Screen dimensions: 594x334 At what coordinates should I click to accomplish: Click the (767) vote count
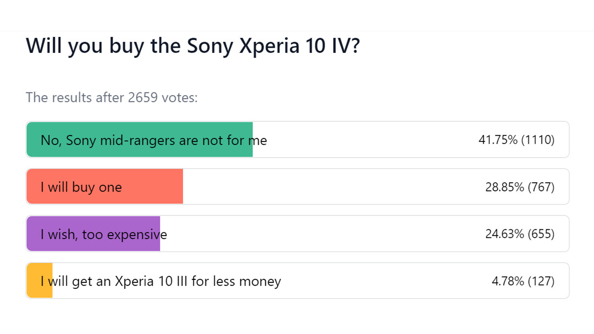pos(541,187)
